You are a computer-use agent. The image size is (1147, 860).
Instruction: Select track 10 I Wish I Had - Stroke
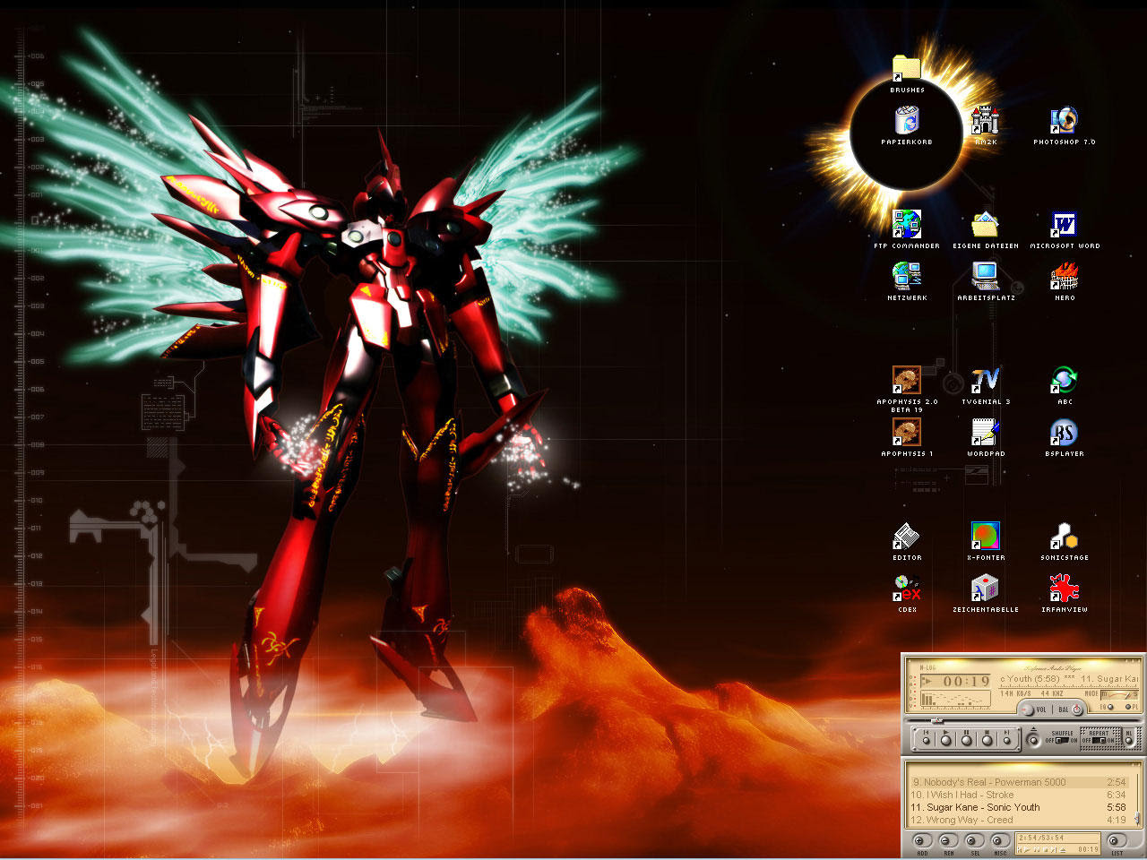click(x=1020, y=795)
